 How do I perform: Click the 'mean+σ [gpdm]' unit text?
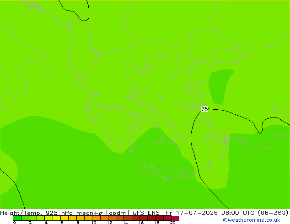(x=103, y=213)
